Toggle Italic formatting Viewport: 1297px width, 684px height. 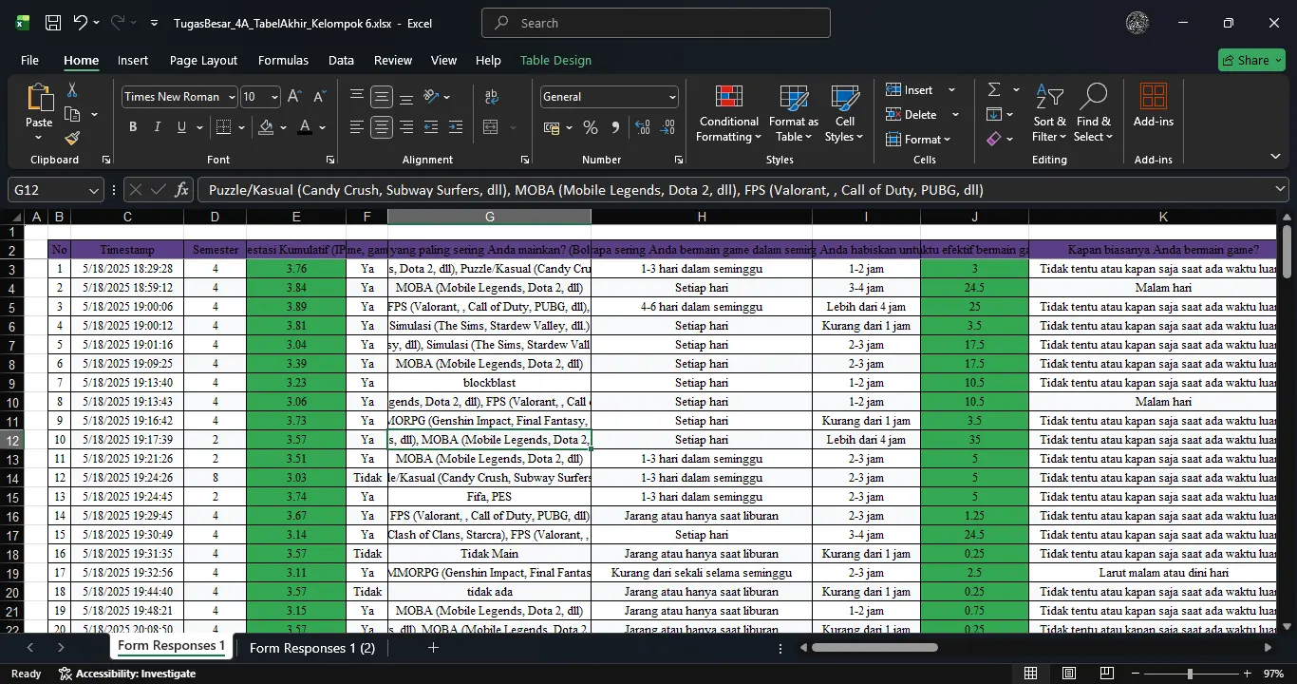tap(157, 127)
